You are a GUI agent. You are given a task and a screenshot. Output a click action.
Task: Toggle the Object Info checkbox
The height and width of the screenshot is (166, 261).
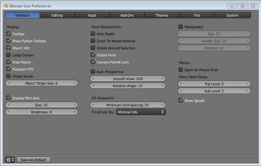pos(8,48)
